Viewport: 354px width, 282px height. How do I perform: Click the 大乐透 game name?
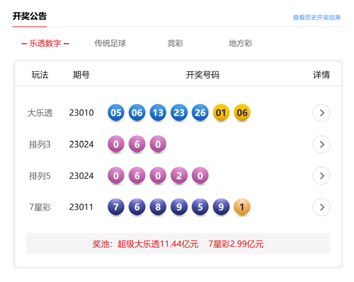point(40,113)
